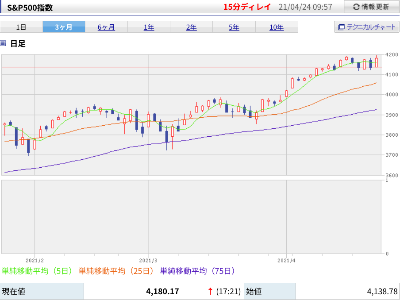Screen dimensions: 400x300
Task: Click the 2021/2 axis label
Action: (x=35, y=261)
